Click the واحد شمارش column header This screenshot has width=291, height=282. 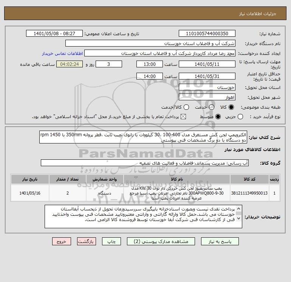tap(105, 179)
